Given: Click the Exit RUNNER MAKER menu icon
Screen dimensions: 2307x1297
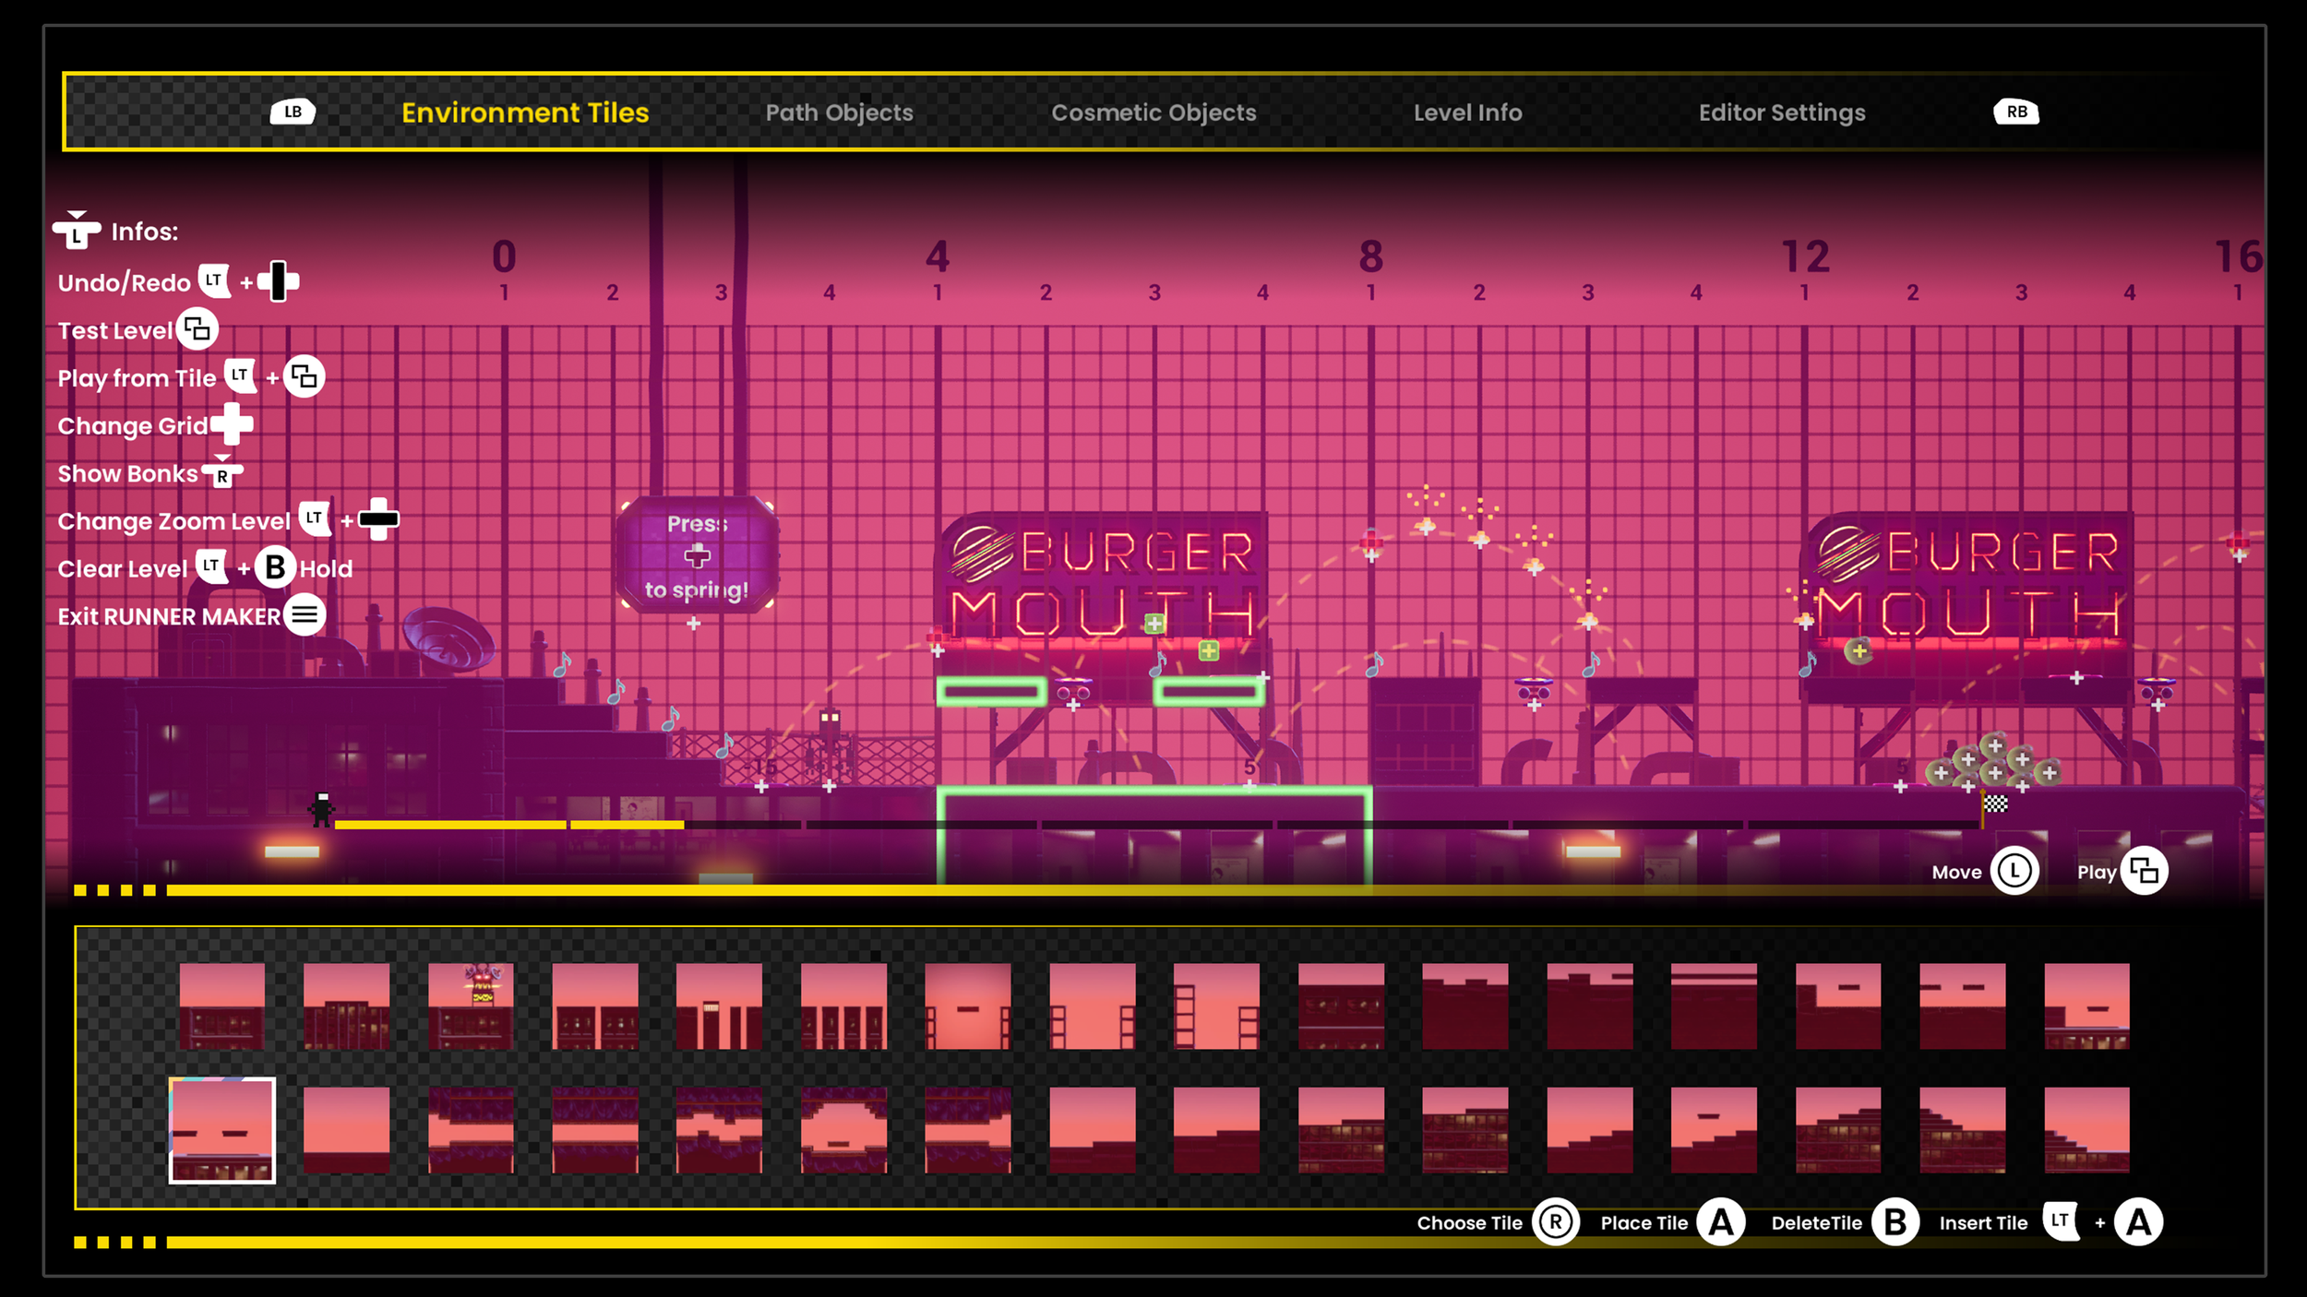Looking at the screenshot, I should pyautogui.click(x=305, y=614).
